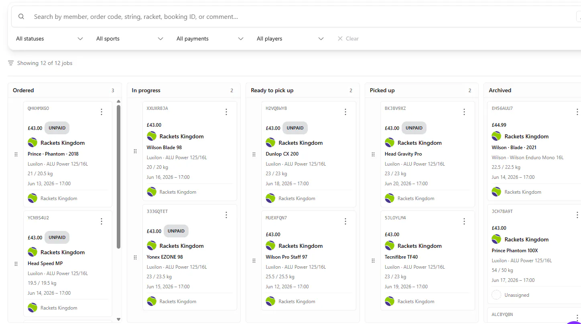This screenshot has height=324, width=581.
Task: Open three-dot menu on card QHKHMXGO
Action: point(102,112)
